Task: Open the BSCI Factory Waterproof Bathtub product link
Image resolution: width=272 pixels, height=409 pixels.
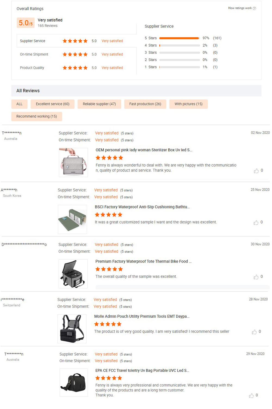Action: pyautogui.click(x=142, y=207)
